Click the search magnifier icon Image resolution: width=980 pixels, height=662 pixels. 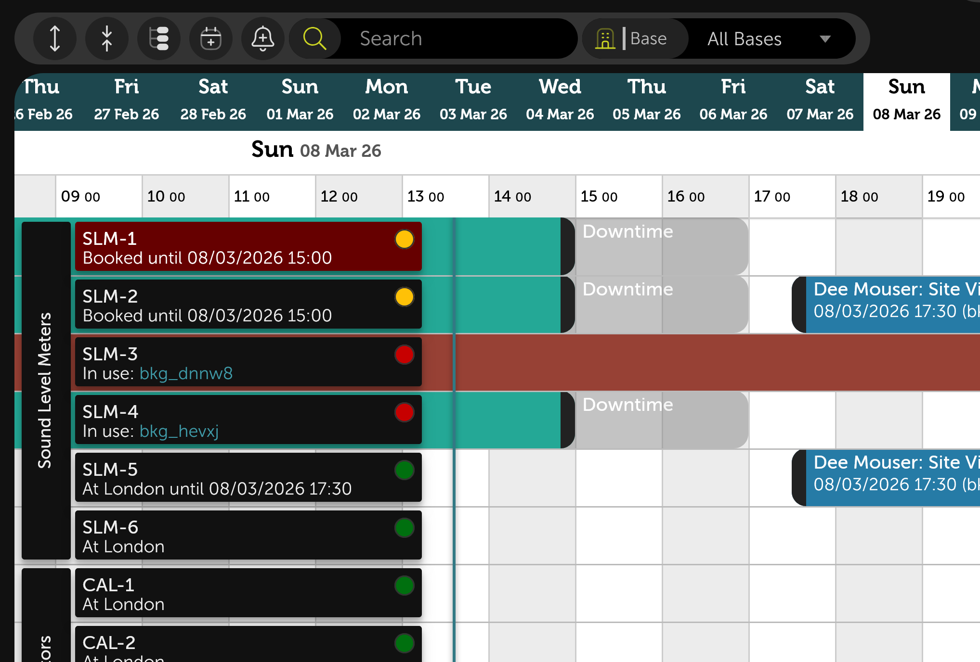pos(315,38)
